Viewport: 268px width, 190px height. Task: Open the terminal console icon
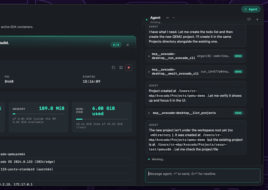tap(121, 68)
